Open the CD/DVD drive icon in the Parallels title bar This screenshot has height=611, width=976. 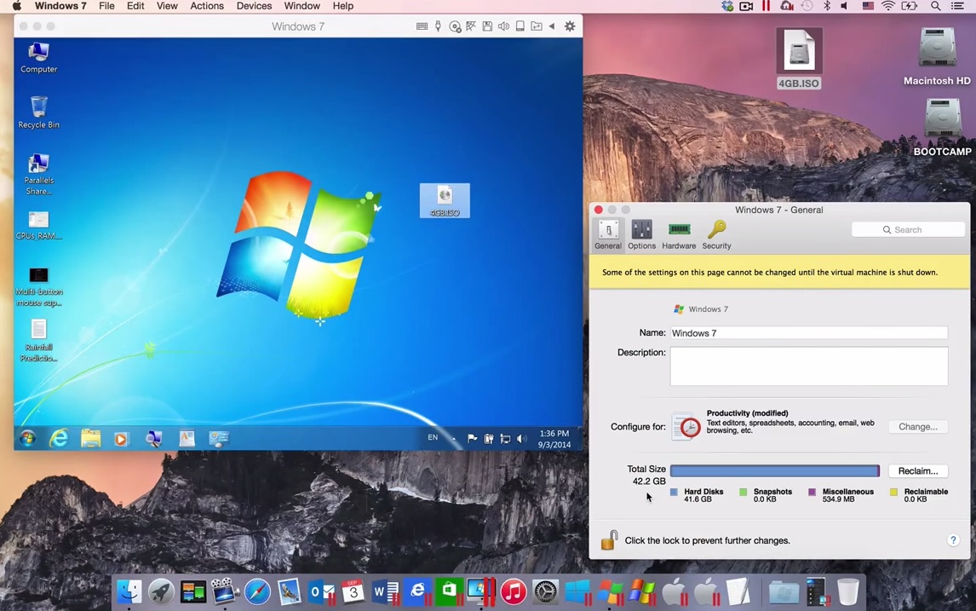[x=455, y=26]
